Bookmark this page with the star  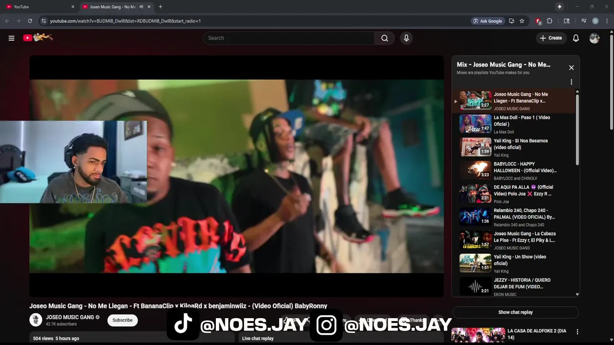(x=522, y=21)
